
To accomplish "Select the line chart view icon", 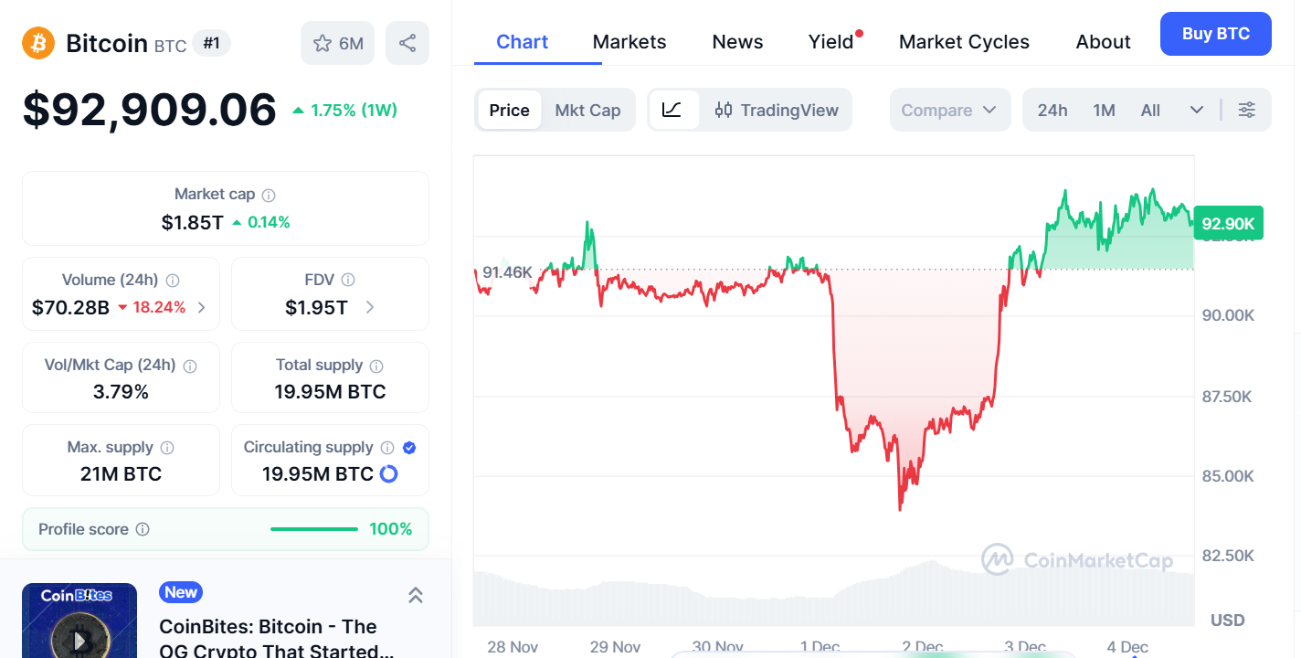I will click(672, 110).
